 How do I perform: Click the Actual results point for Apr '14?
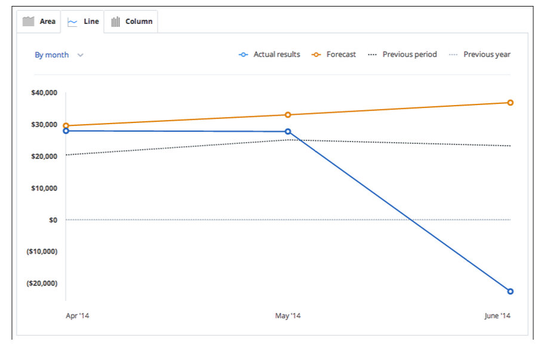(66, 131)
